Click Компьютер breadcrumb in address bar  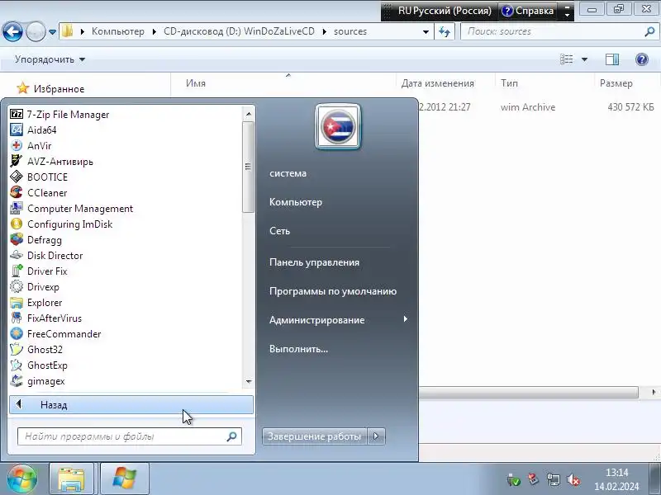(x=117, y=31)
